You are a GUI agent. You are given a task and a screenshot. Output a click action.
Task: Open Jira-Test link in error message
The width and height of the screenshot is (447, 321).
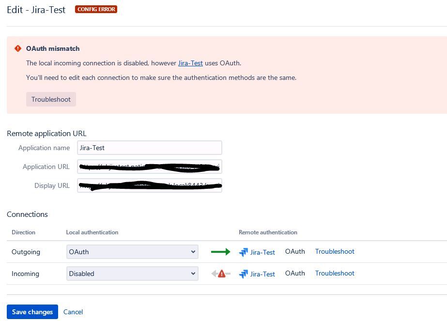click(x=190, y=63)
